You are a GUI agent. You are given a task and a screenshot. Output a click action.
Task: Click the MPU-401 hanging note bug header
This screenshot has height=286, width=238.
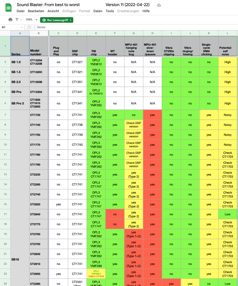tap(134, 46)
